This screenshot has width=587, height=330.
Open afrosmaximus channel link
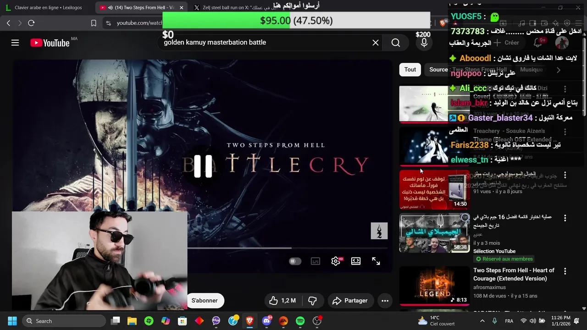[x=489, y=287]
